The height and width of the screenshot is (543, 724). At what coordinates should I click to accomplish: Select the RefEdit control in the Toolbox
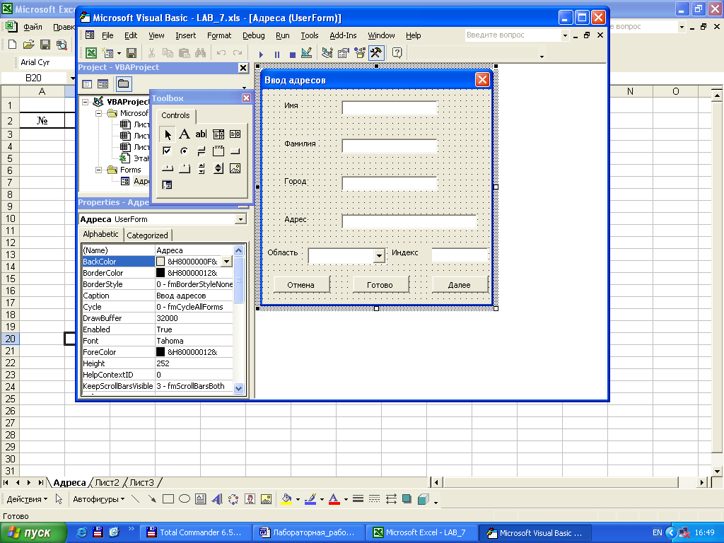coord(167,185)
